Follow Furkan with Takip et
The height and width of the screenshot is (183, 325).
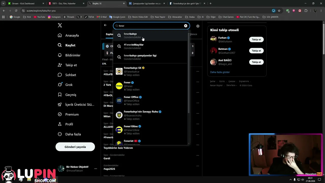pos(256,40)
